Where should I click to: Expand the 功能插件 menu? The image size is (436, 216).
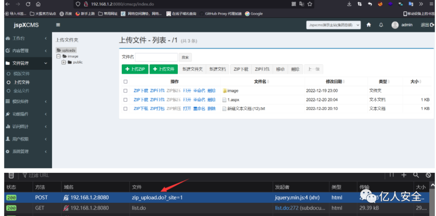coord(28,114)
